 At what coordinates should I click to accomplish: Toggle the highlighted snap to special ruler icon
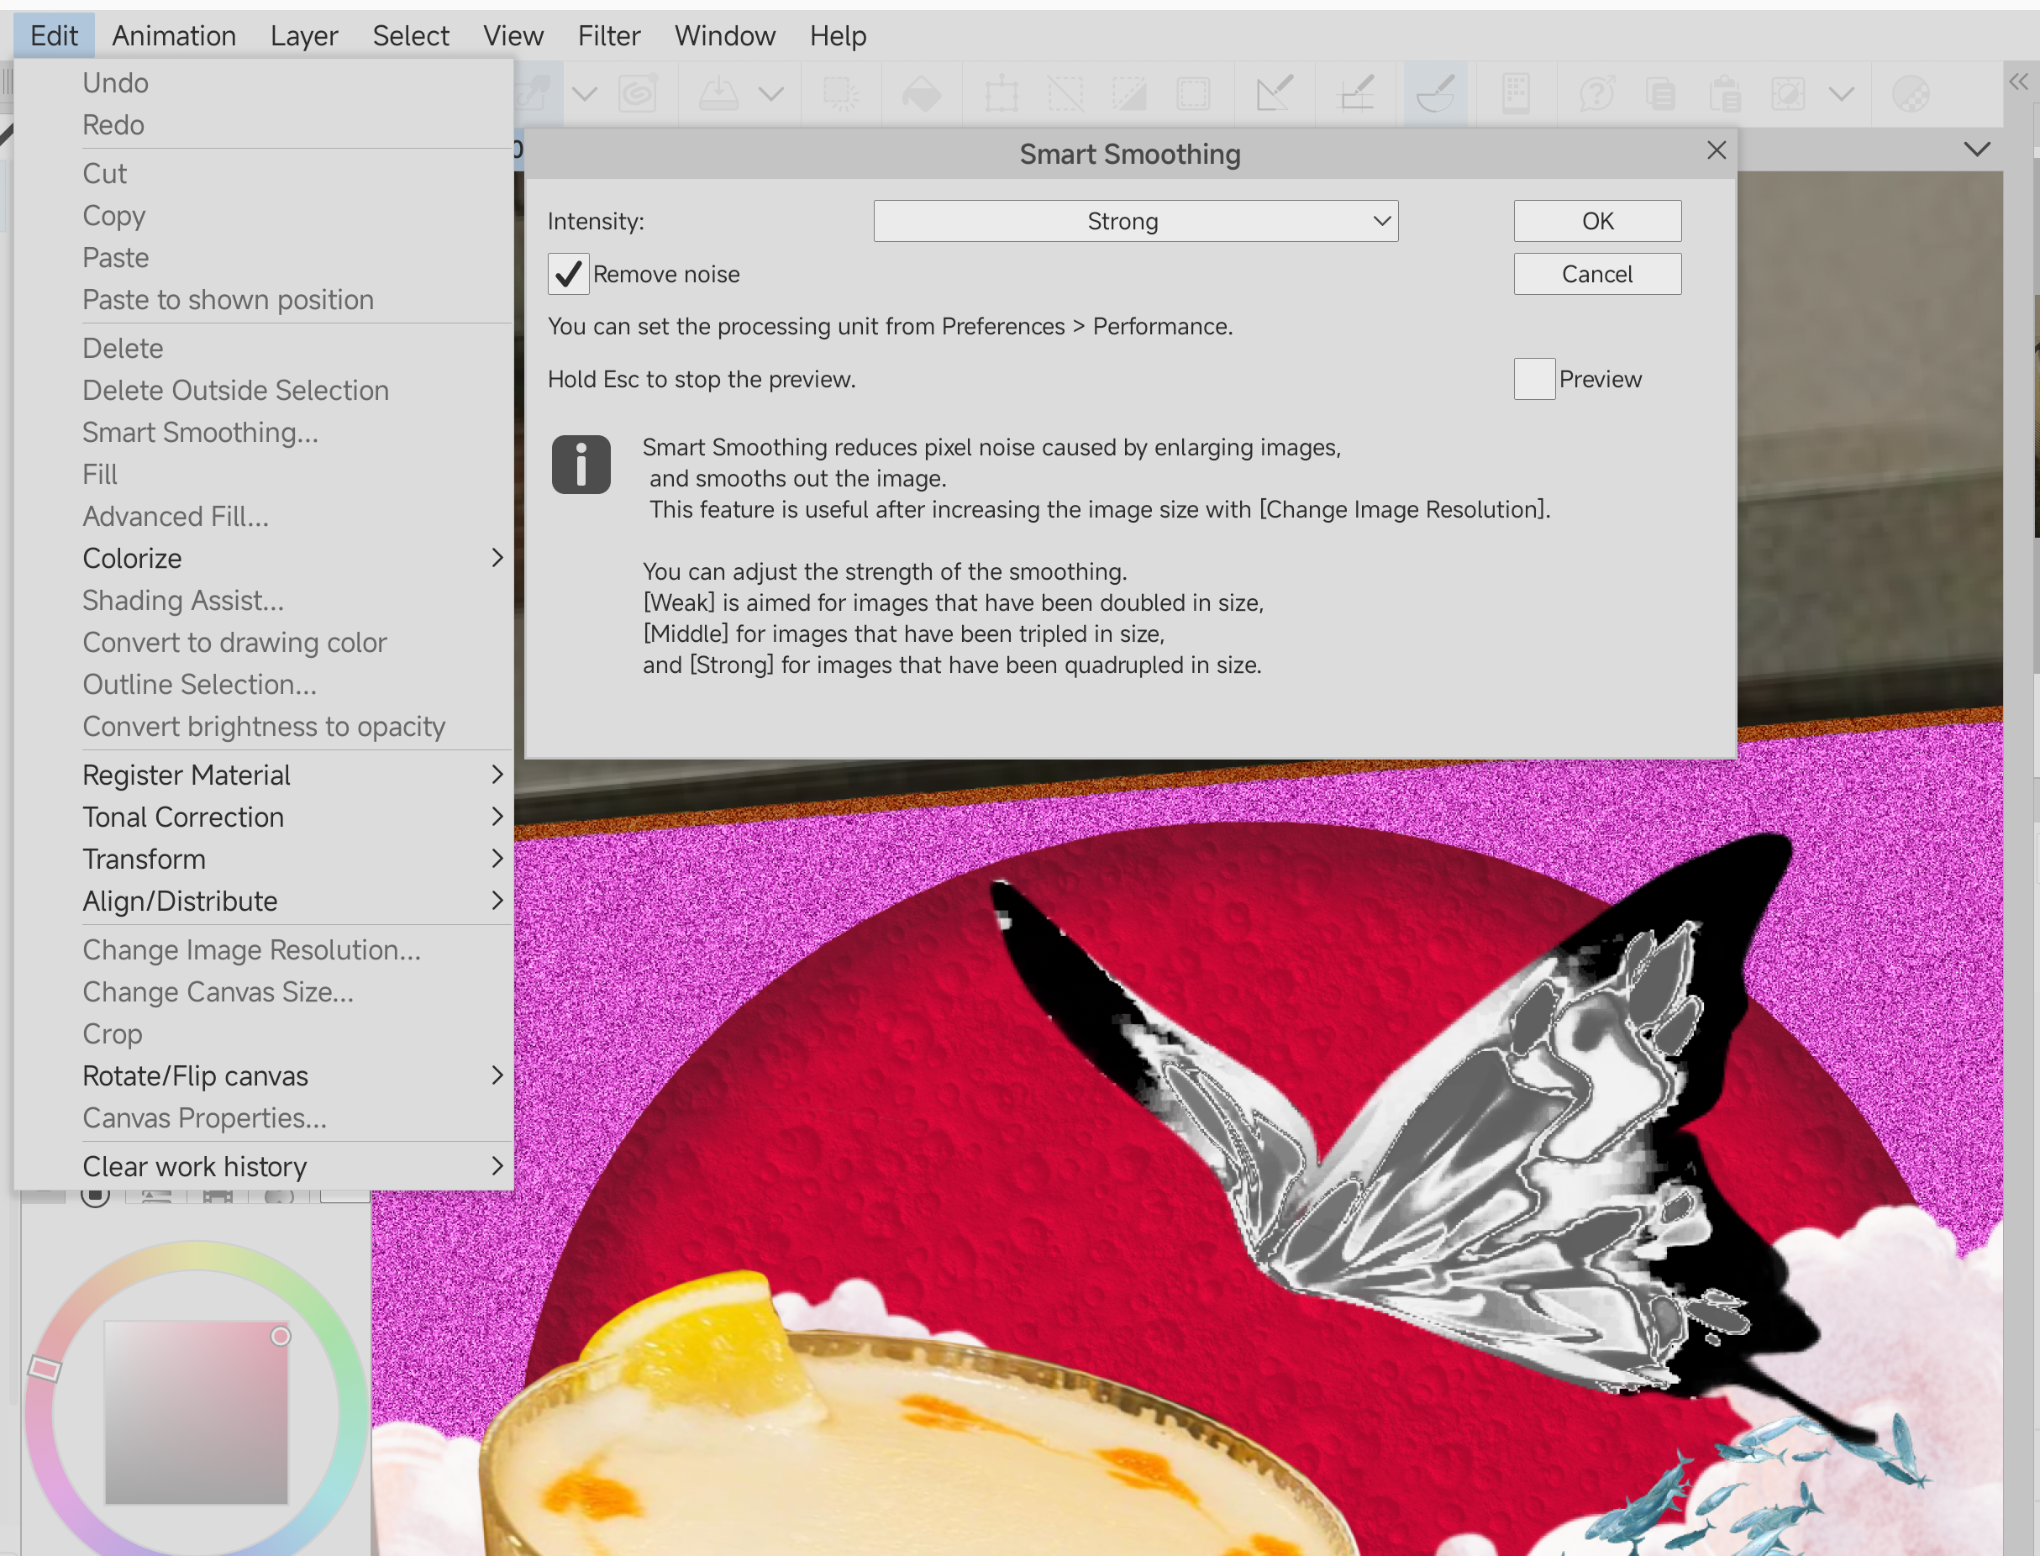point(1435,93)
